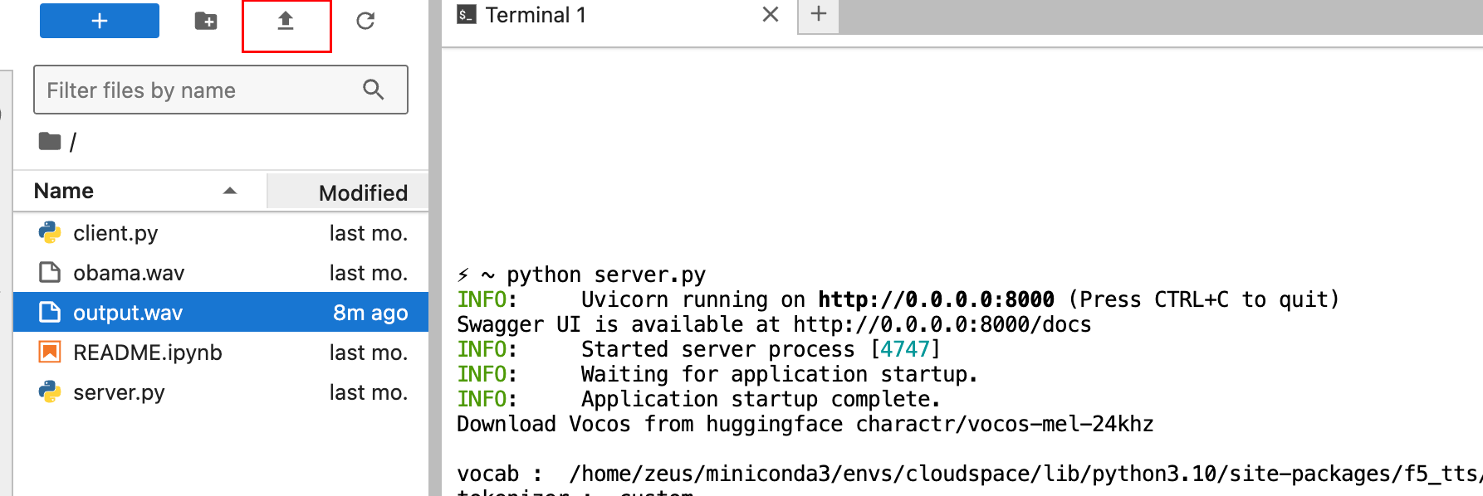Select server.py in the file browser
This screenshot has width=1483, height=496.
click(x=119, y=392)
